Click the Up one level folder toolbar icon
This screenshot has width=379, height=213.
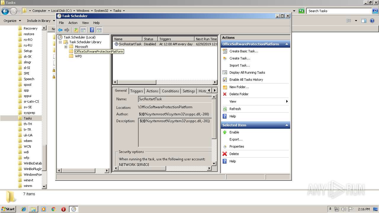[76, 30]
